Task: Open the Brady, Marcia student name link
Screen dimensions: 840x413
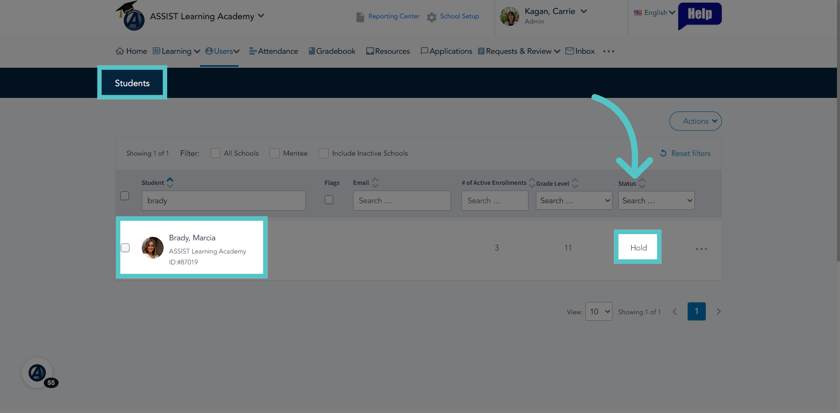Action: tap(192, 238)
